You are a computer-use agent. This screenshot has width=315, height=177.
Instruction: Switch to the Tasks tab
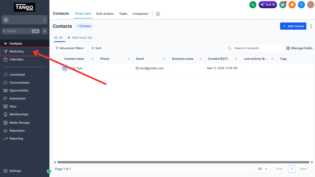[123, 14]
